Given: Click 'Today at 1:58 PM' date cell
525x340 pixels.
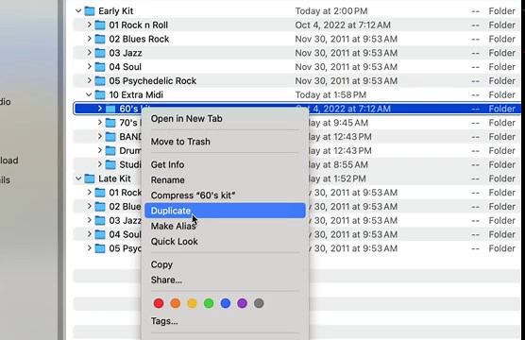Looking at the screenshot, I should [330, 94].
